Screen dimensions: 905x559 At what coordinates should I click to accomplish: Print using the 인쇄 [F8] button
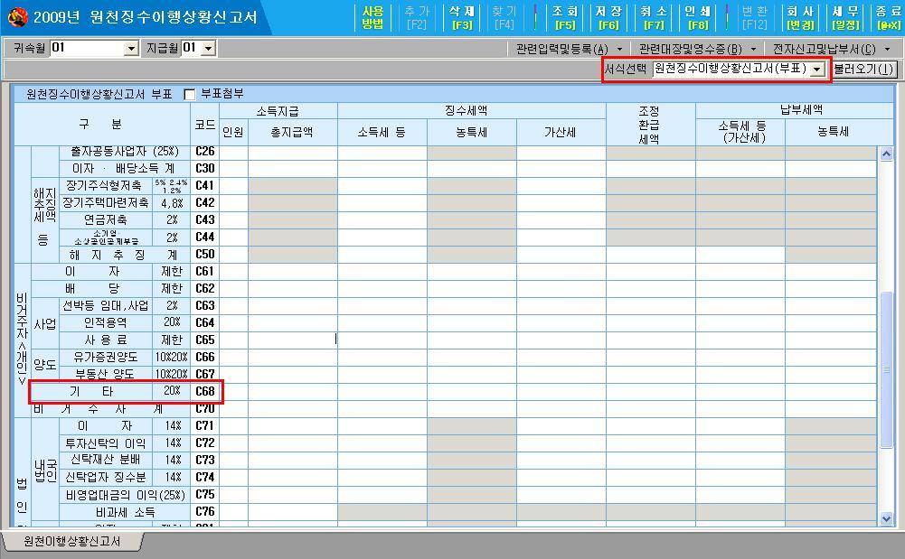pyautogui.click(x=697, y=17)
